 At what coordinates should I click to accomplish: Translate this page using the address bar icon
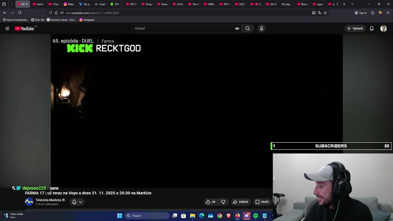319,13
